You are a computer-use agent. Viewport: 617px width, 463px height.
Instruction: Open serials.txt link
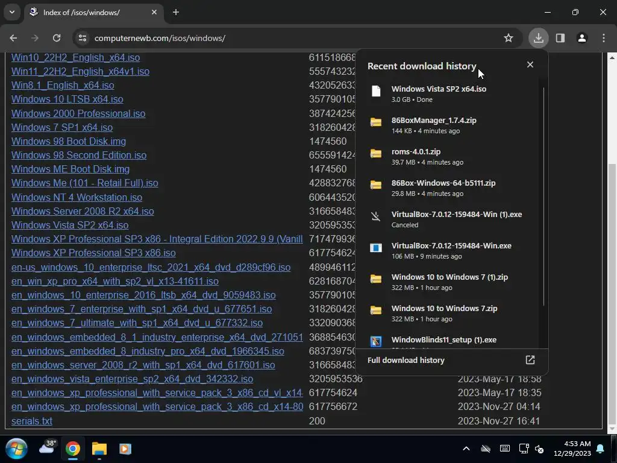coord(32,421)
